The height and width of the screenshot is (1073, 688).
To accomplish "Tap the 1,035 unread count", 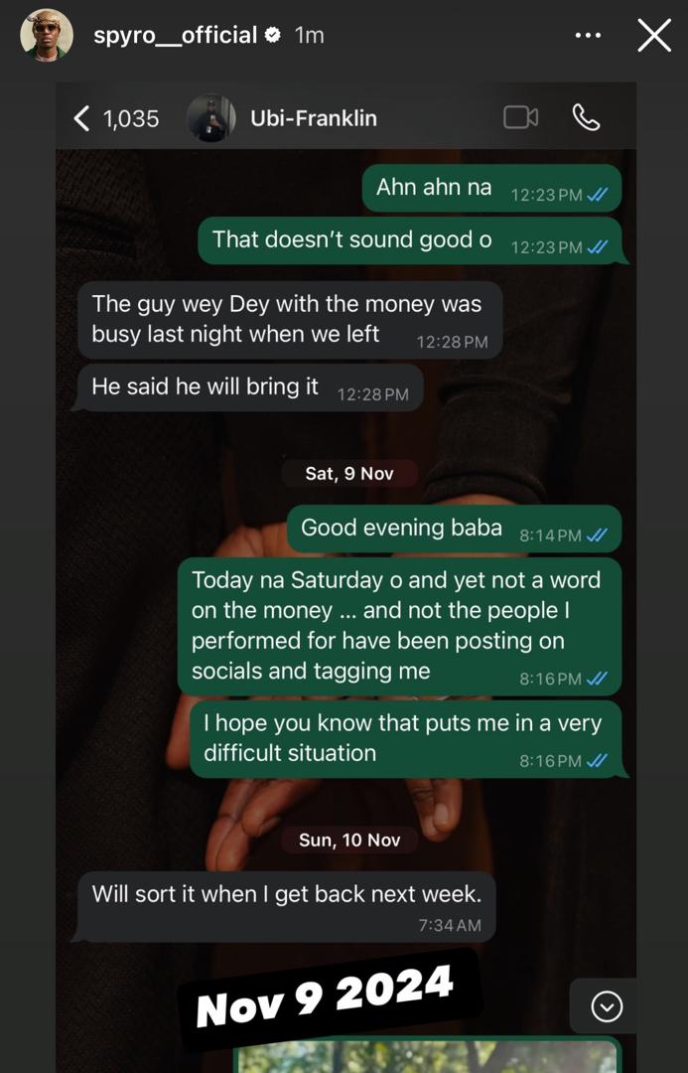I will tap(131, 119).
